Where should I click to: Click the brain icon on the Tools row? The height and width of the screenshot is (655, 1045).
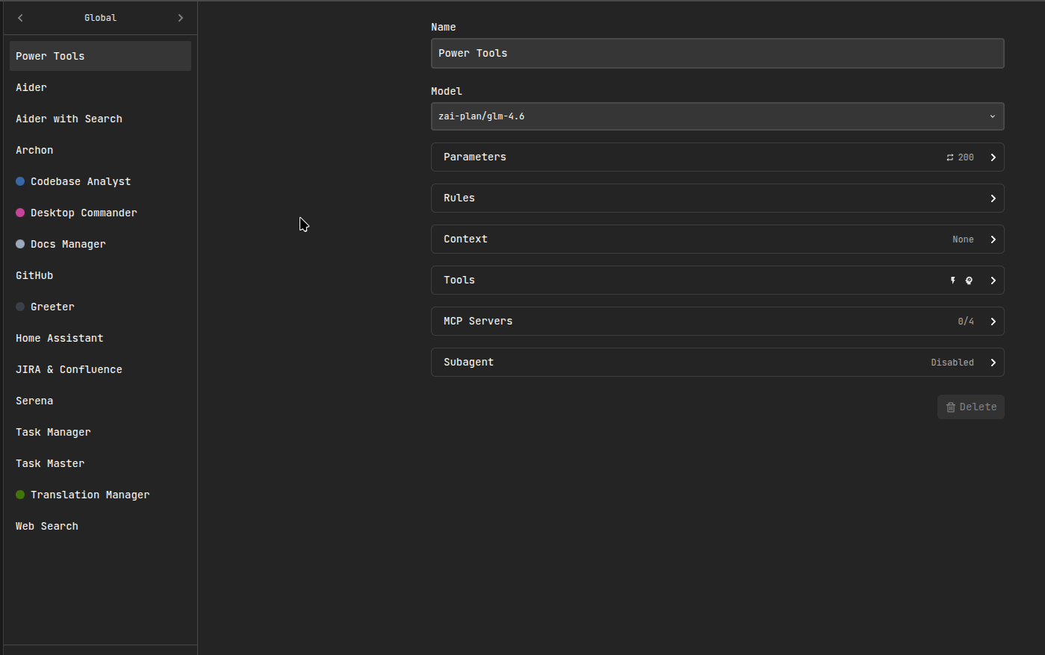[x=969, y=280]
